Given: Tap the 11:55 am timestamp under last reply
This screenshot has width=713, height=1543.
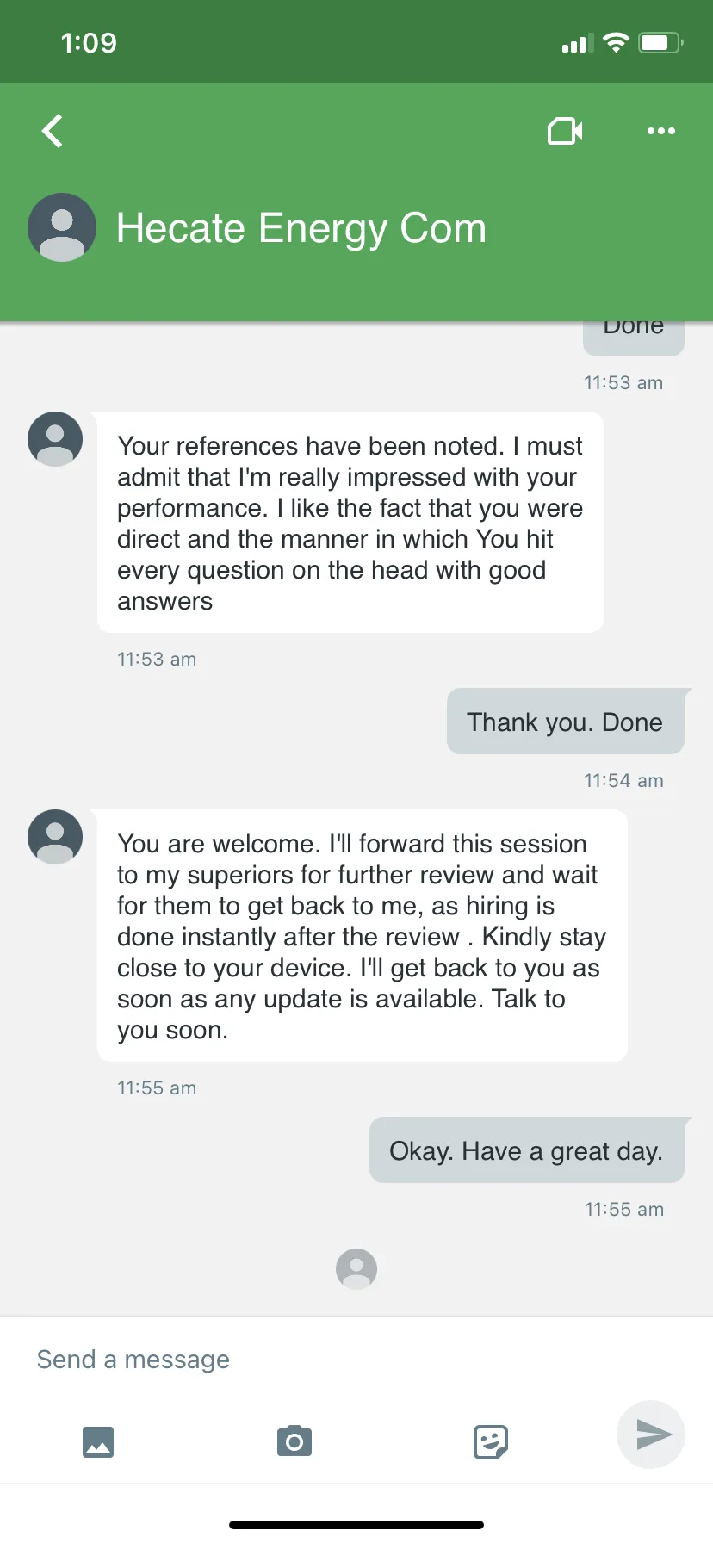Looking at the screenshot, I should pyautogui.click(x=624, y=1209).
